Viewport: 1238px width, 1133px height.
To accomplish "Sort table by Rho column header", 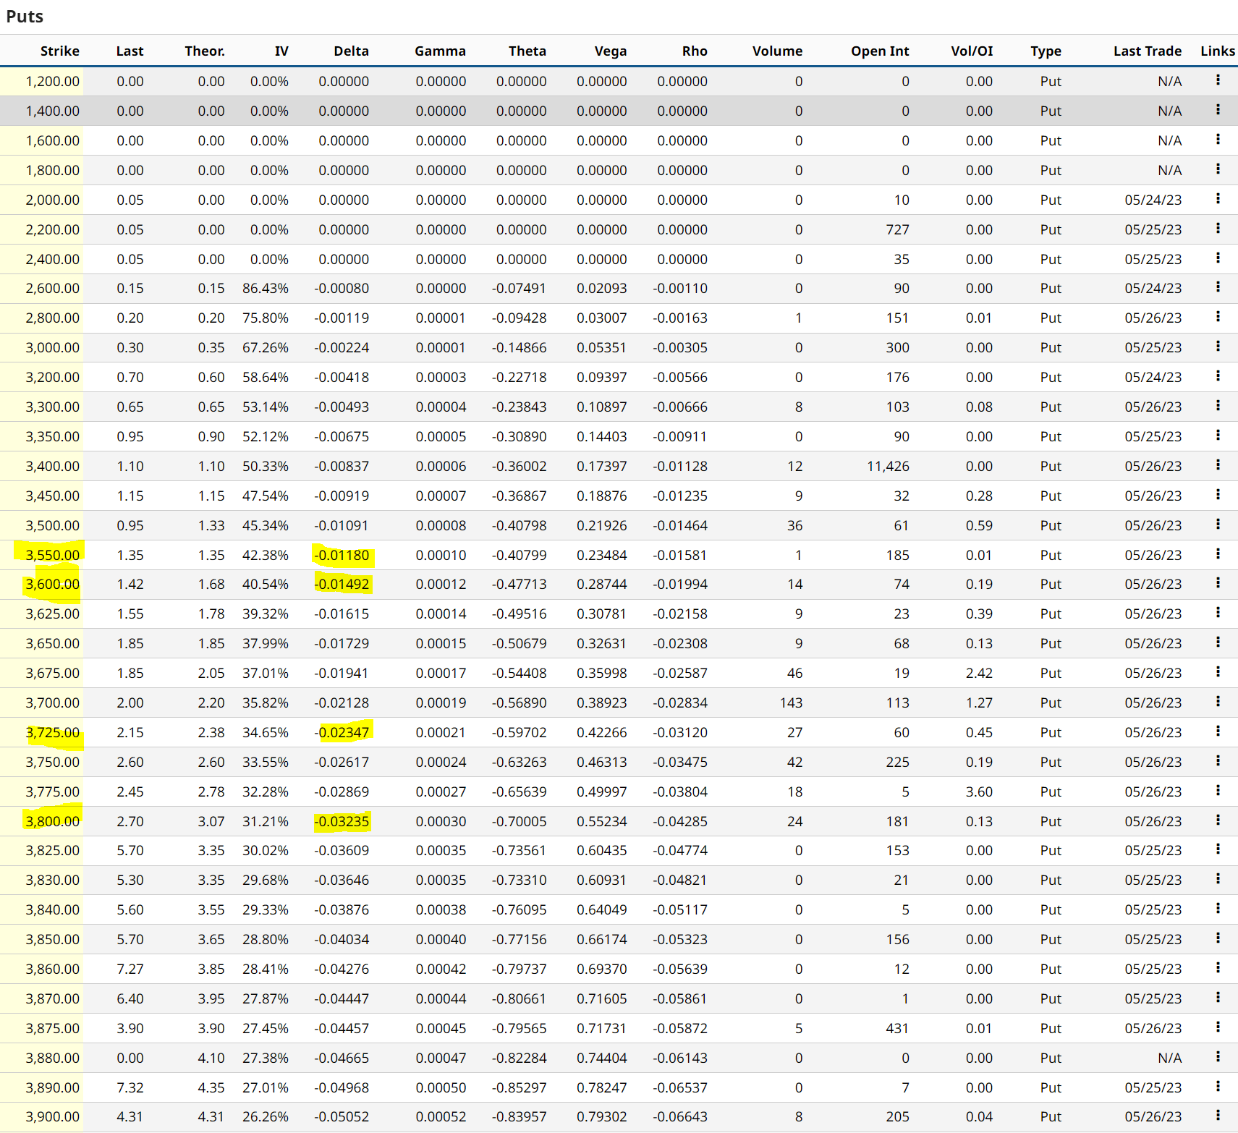I will coord(694,51).
